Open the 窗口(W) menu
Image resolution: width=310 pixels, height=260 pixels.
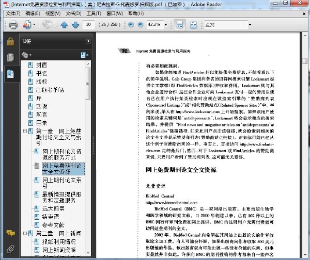tap(115, 13)
